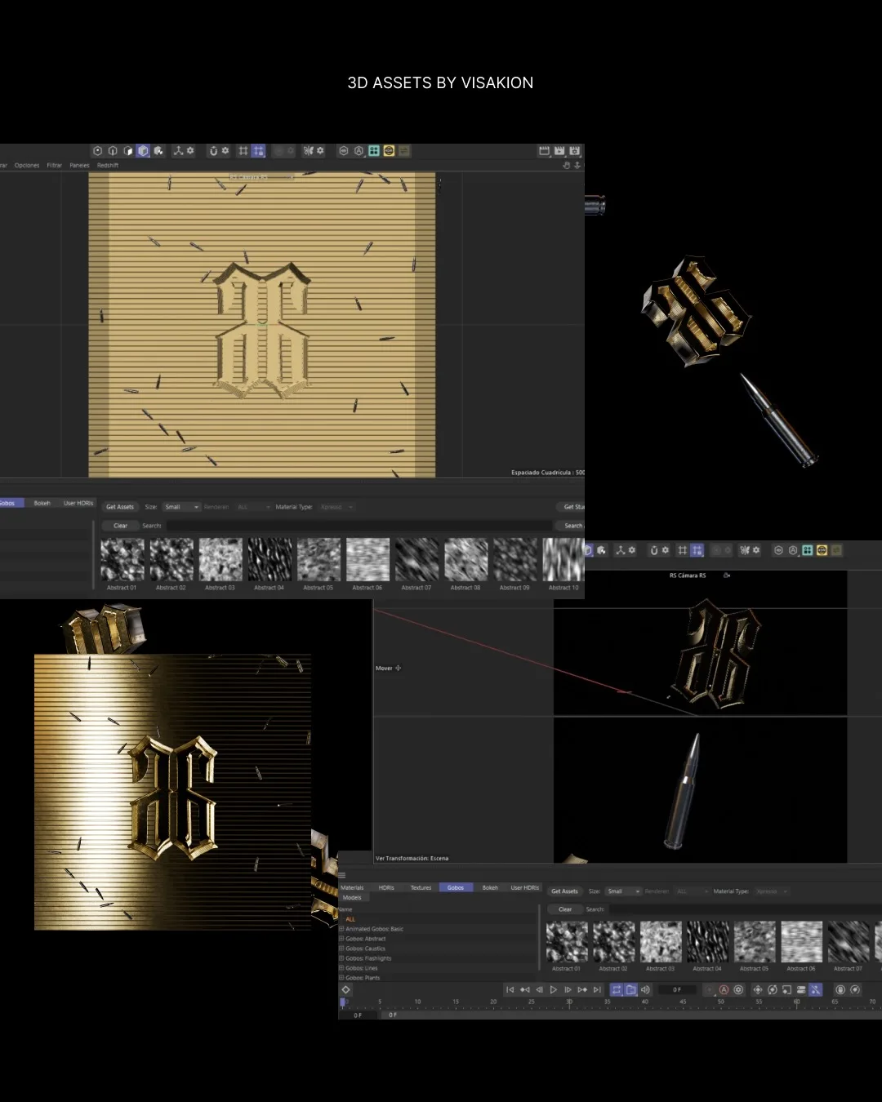
Task: Open the Models tab
Action: coord(352,897)
